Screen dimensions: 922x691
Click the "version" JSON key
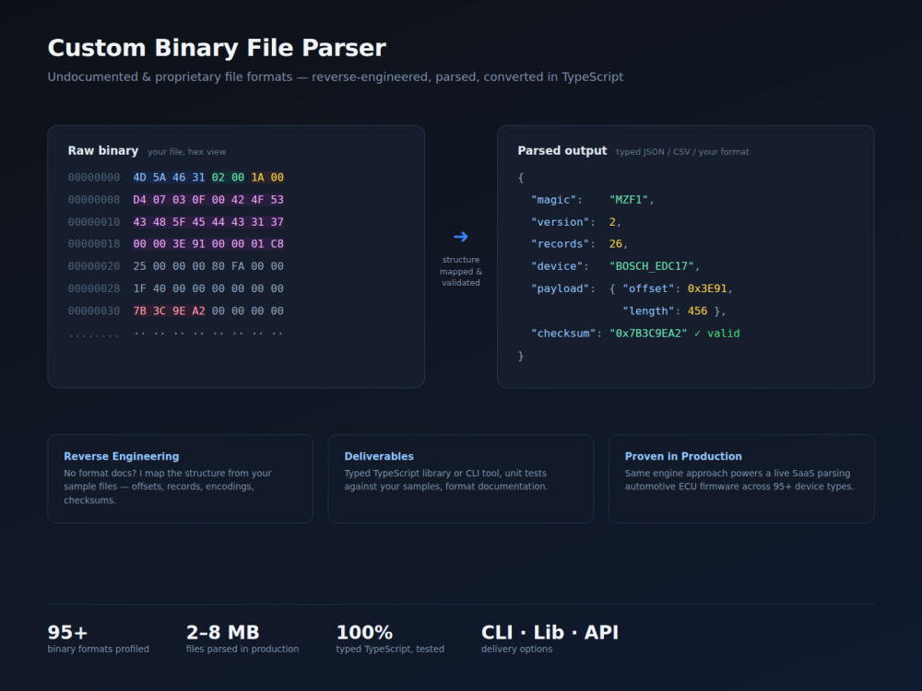(560, 222)
